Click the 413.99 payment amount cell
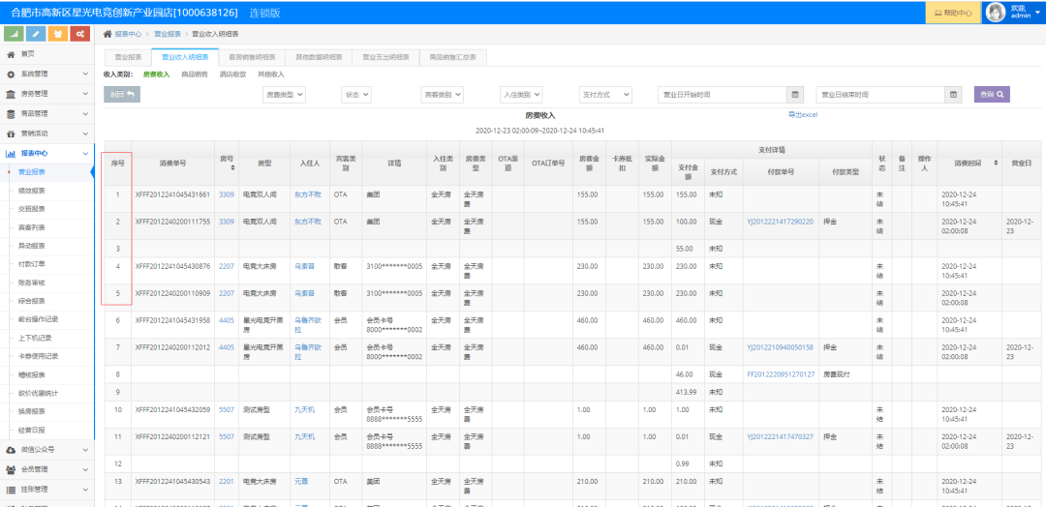Screen dimensions: 1046x507 coord(687,392)
